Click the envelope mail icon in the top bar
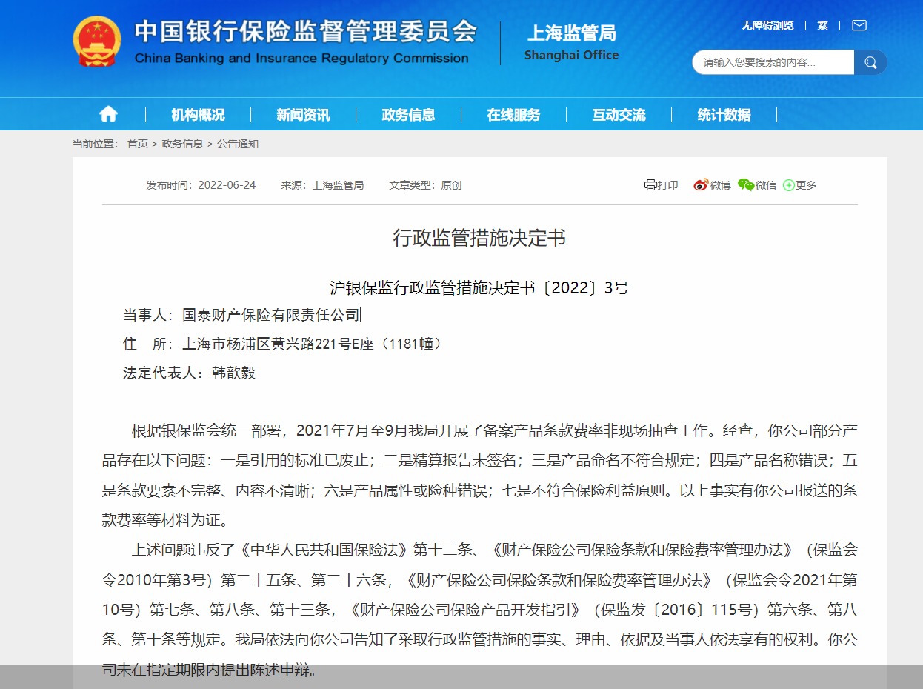The image size is (923, 689). pos(859,24)
